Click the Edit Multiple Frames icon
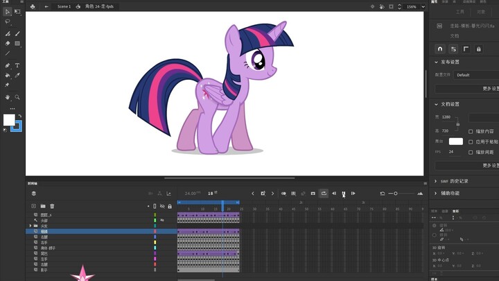 tap(293, 194)
